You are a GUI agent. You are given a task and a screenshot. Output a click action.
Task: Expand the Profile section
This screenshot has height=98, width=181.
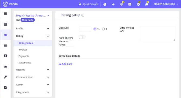(x=33, y=28)
